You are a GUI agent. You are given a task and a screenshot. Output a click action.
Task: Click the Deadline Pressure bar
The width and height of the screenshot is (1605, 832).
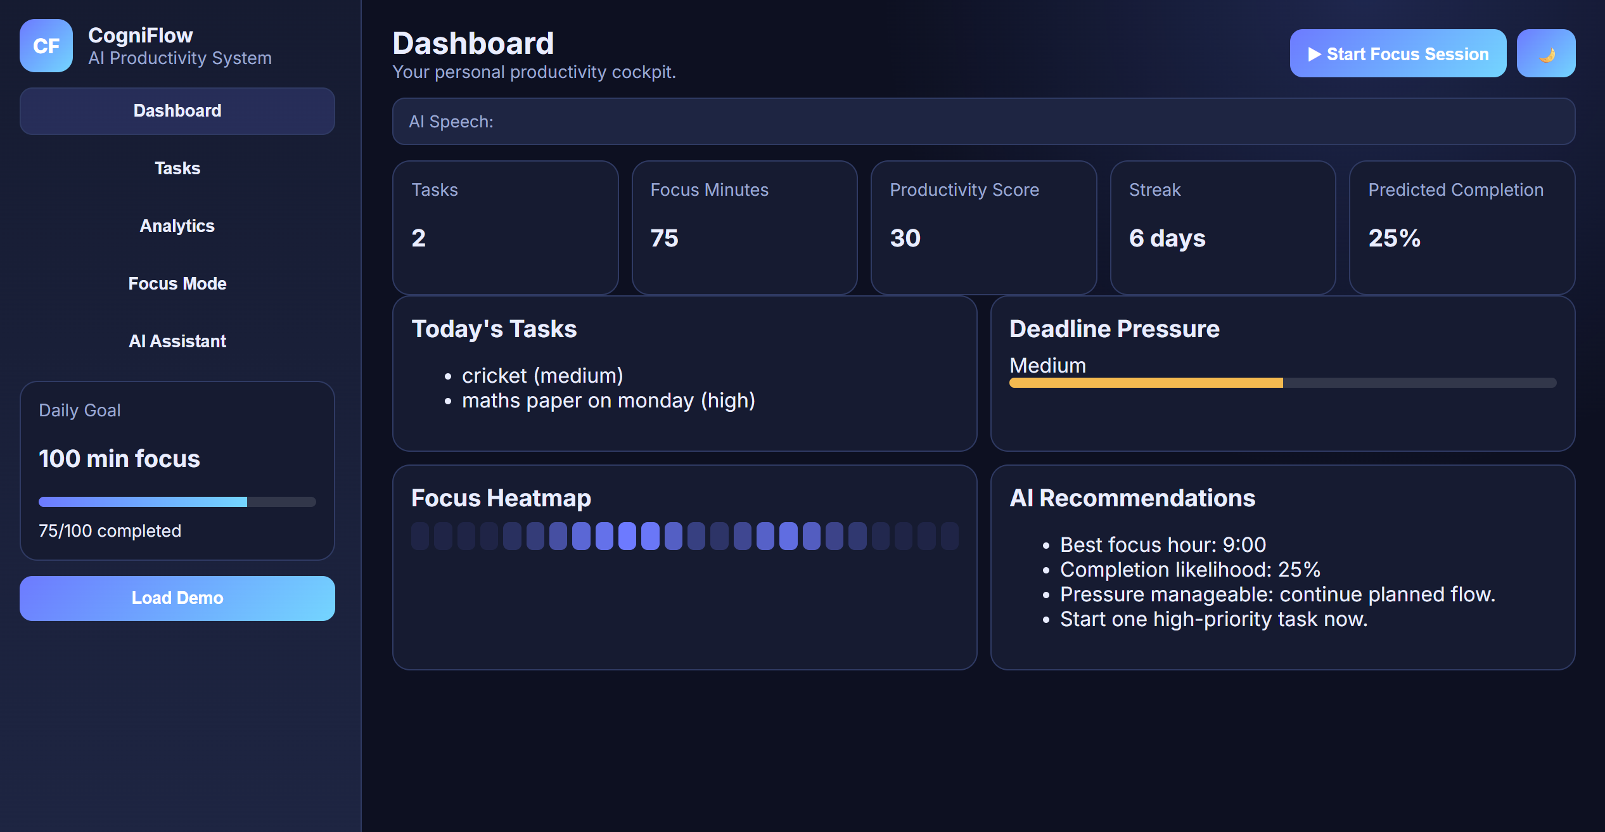tap(1282, 383)
